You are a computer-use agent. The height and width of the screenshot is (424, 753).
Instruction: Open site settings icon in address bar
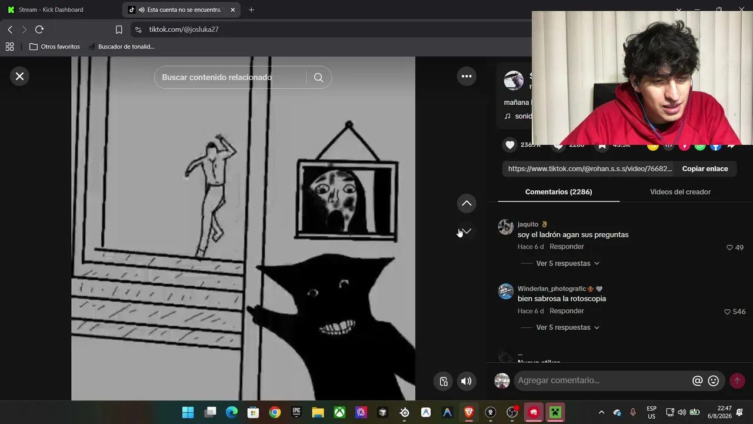click(x=138, y=29)
